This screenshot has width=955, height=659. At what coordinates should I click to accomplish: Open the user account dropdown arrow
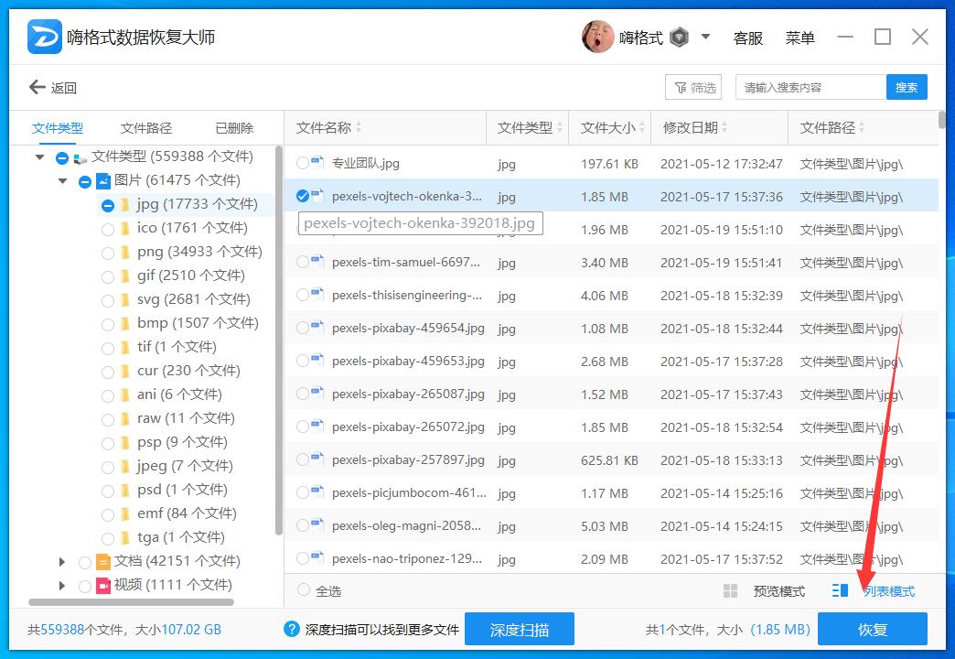[705, 37]
